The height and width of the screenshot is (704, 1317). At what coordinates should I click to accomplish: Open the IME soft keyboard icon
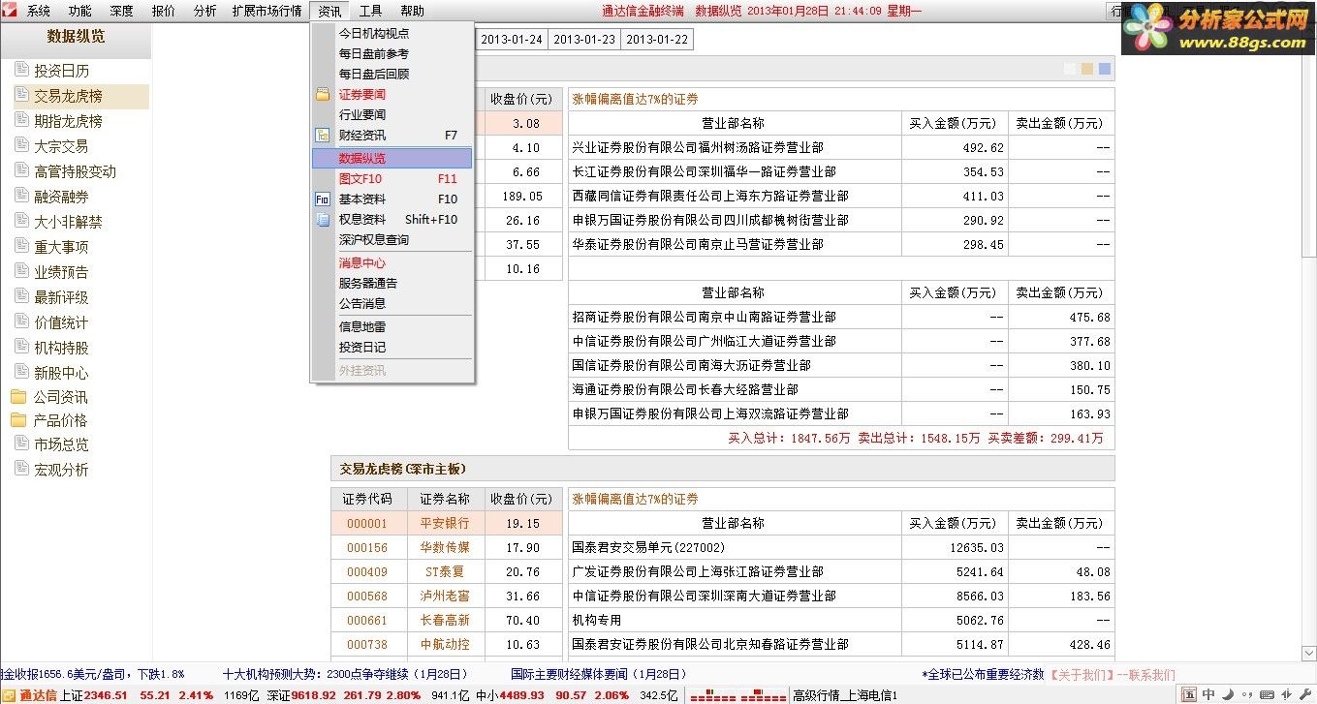tap(1265, 694)
